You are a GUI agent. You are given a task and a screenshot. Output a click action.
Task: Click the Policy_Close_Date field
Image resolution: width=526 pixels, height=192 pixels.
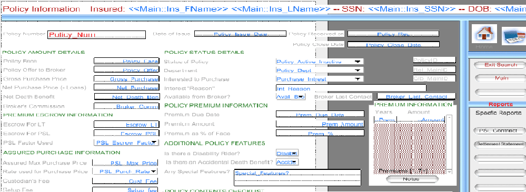tap(393, 45)
